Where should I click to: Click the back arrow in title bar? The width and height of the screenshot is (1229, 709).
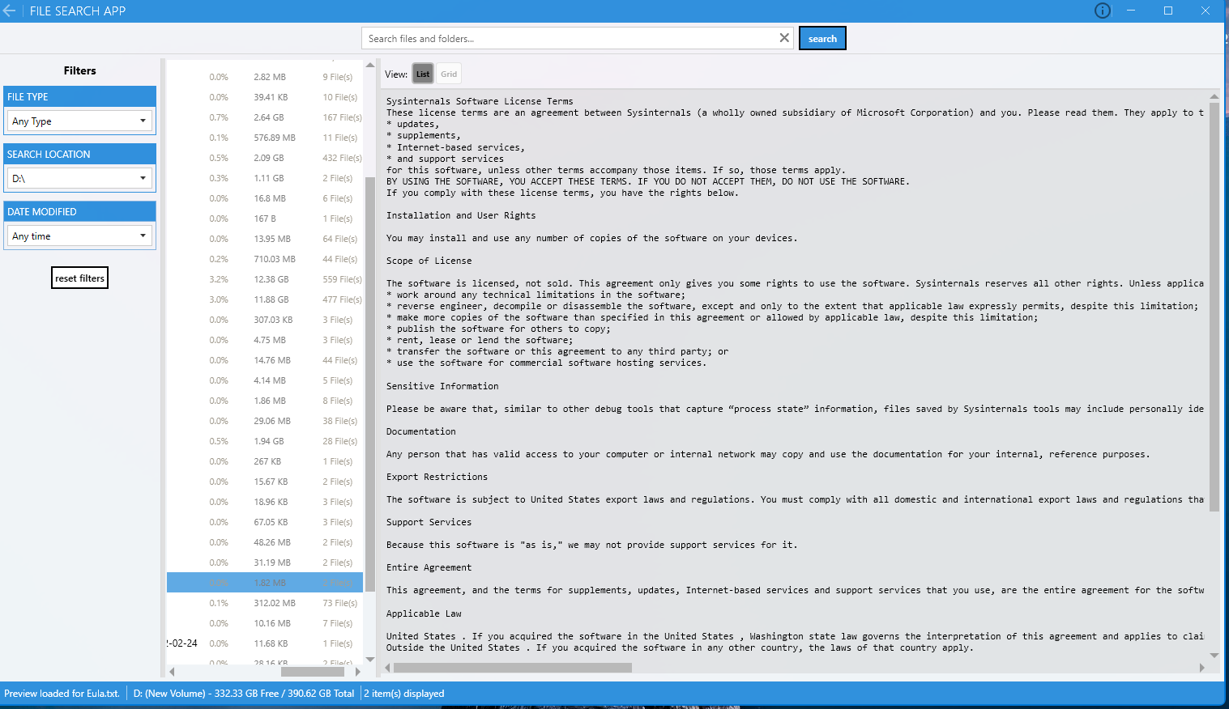click(x=10, y=11)
